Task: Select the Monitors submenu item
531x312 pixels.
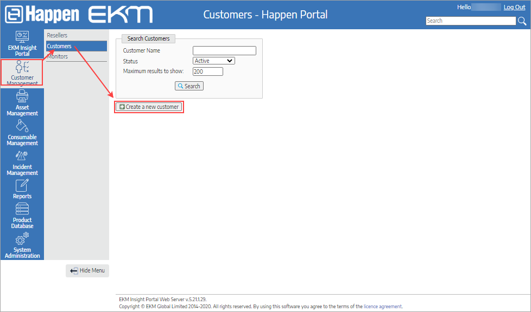Action: (77, 56)
